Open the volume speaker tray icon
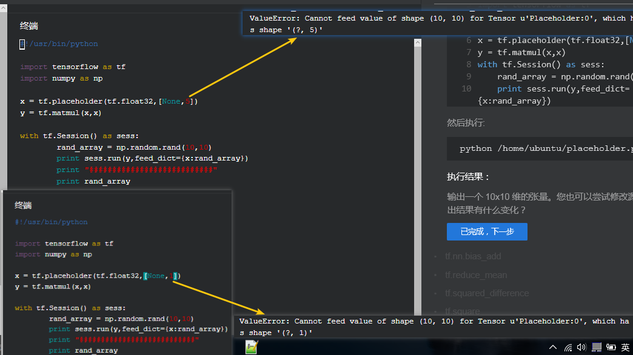Image resolution: width=633 pixels, height=355 pixels. [581, 347]
